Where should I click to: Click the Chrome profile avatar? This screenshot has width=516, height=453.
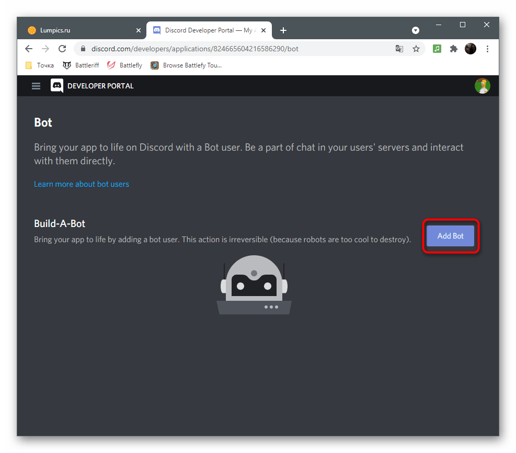pyautogui.click(x=470, y=48)
